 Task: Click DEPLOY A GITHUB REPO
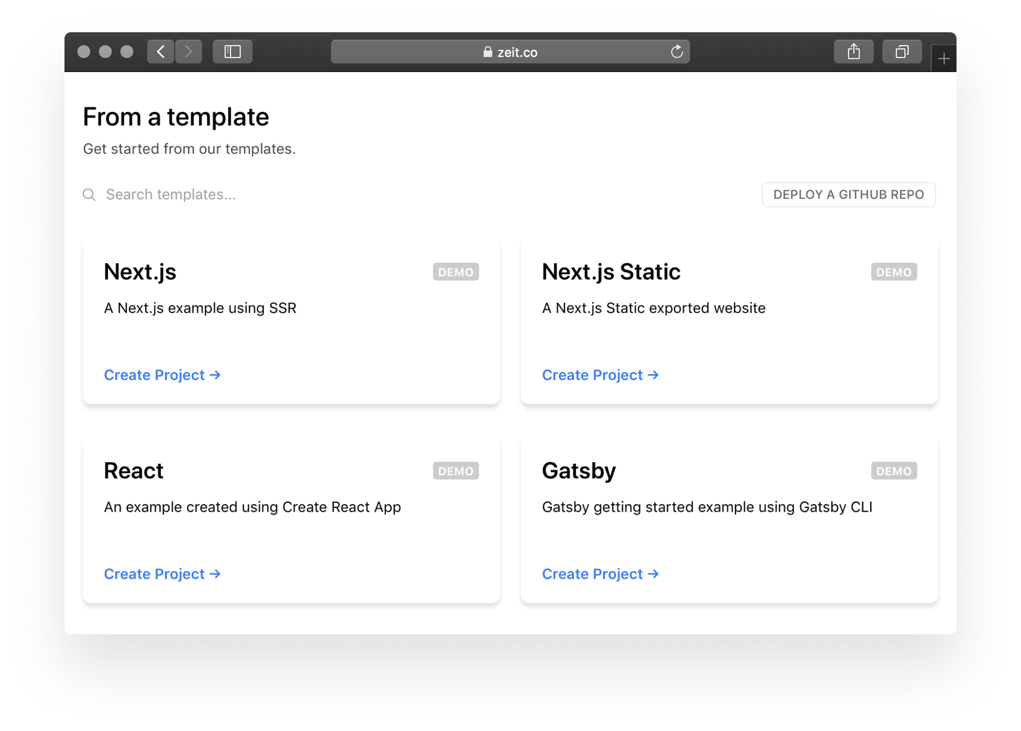pos(848,195)
